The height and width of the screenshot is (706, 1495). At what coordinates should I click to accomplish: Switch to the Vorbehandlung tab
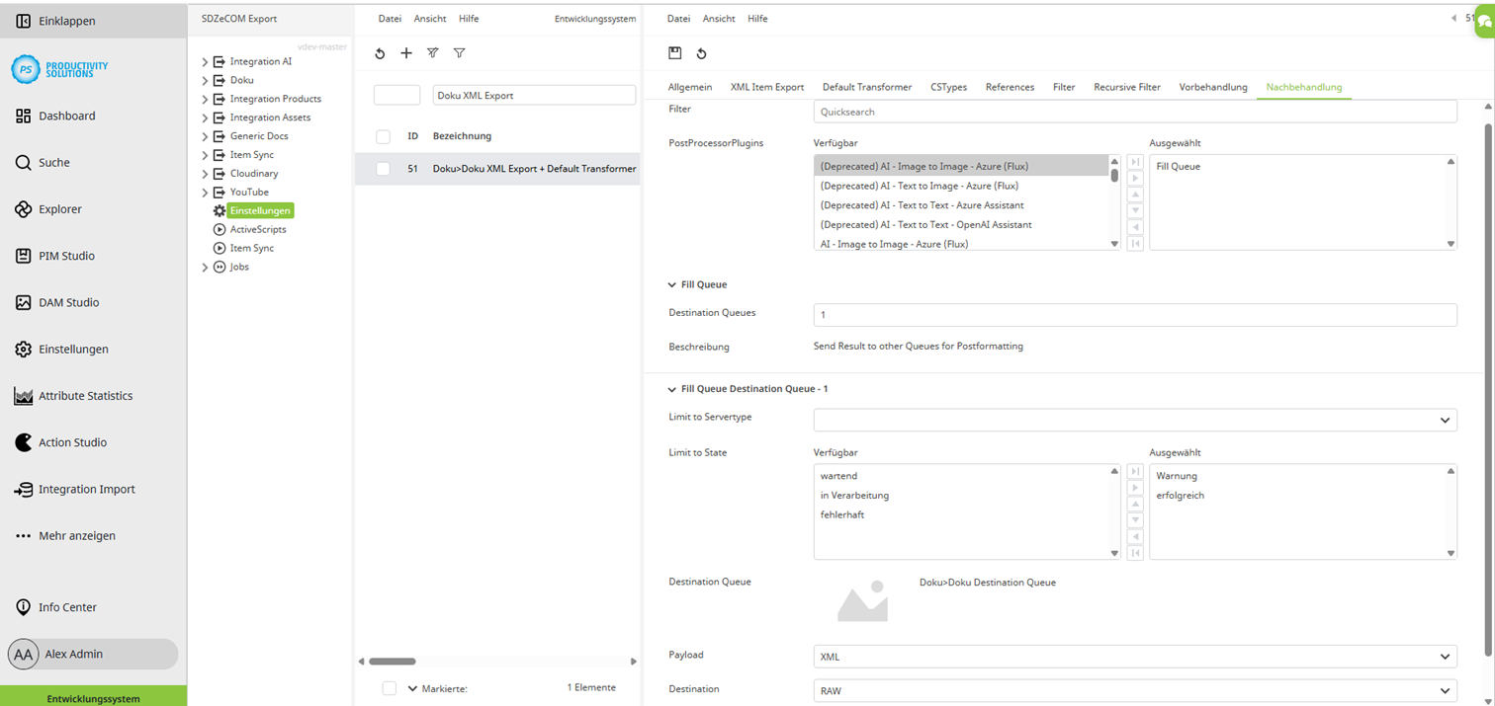(x=1213, y=87)
